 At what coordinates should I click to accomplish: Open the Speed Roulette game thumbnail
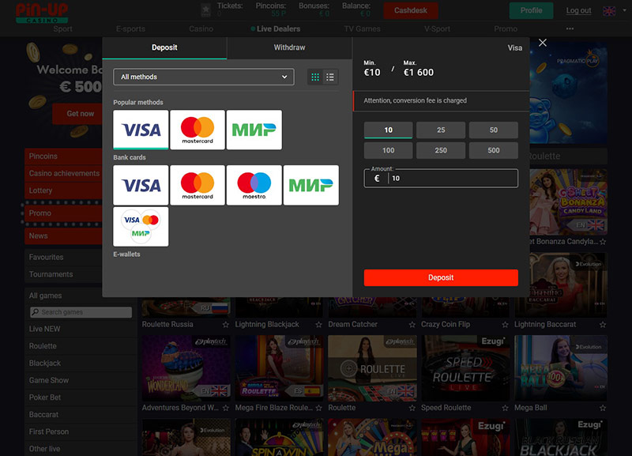[x=465, y=368]
